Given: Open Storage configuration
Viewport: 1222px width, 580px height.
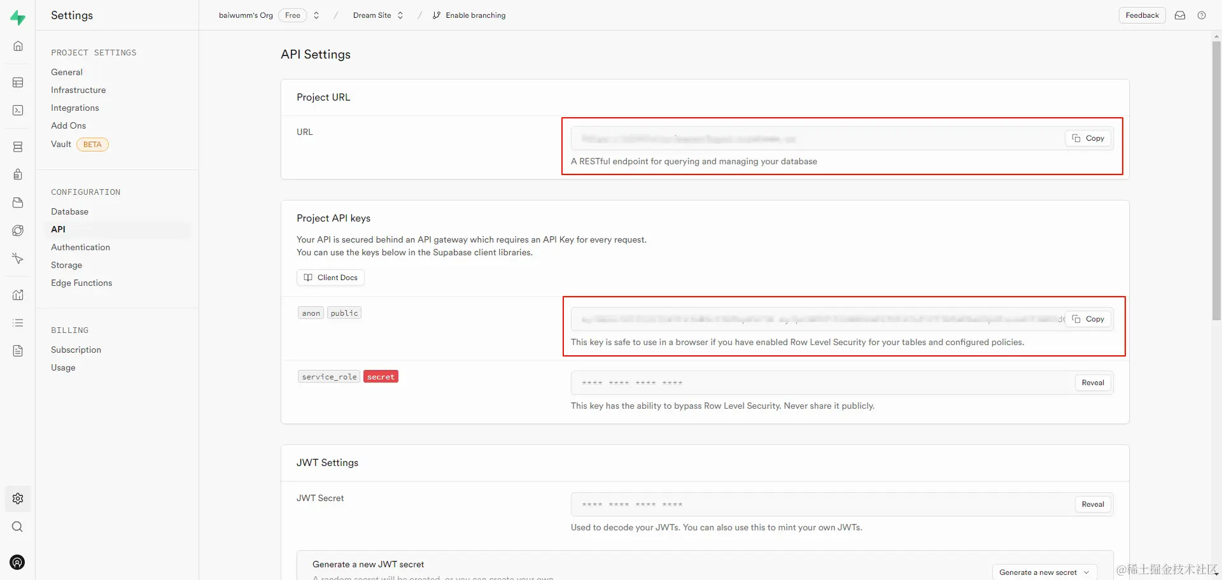Looking at the screenshot, I should pos(66,265).
